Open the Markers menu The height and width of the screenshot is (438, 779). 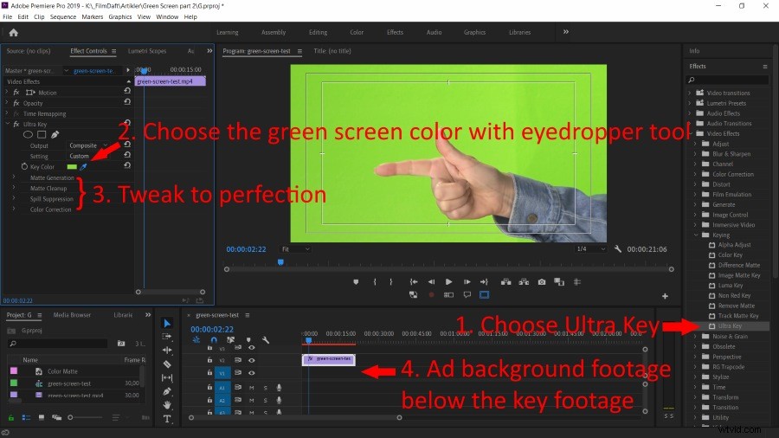pyautogui.click(x=93, y=17)
